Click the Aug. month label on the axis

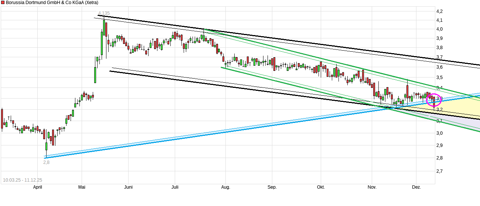tap(225, 187)
